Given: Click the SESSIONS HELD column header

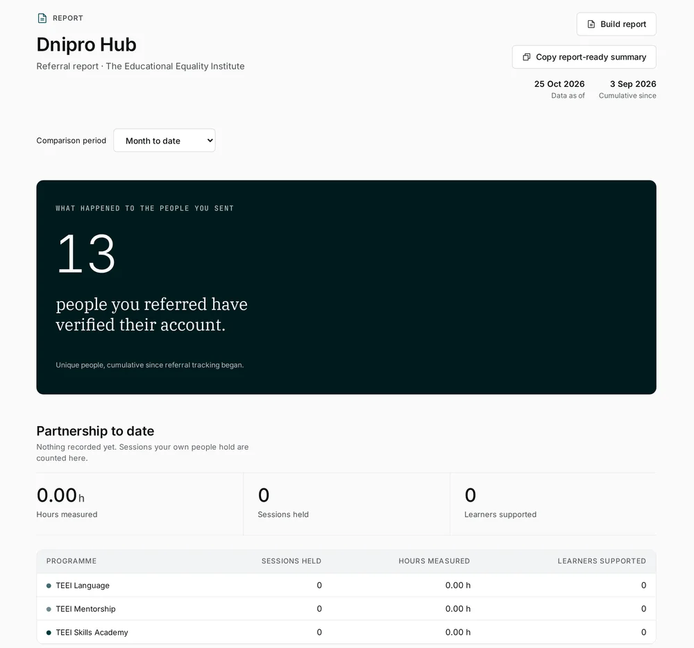Looking at the screenshot, I should [x=291, y=561].
